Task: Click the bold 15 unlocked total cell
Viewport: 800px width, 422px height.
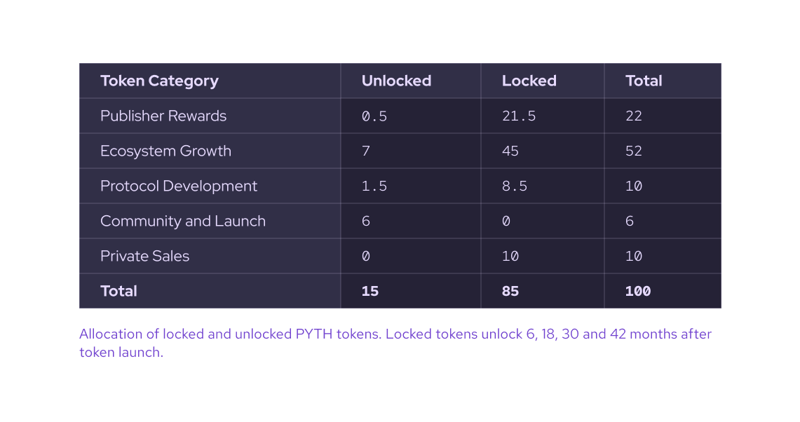Action: (370, 291)
